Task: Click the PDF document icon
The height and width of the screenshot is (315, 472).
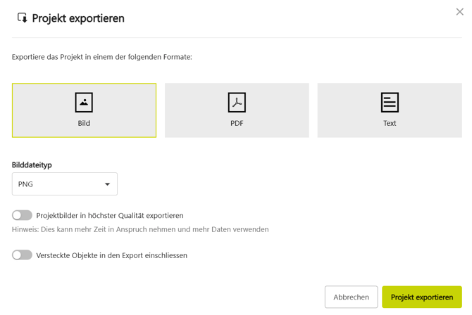Action: 237,103
